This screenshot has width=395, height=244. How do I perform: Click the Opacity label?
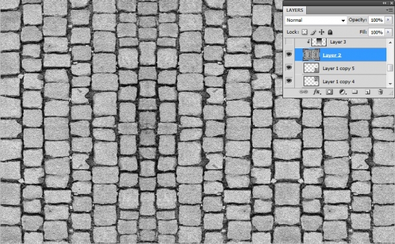click(x=357, y=20)
